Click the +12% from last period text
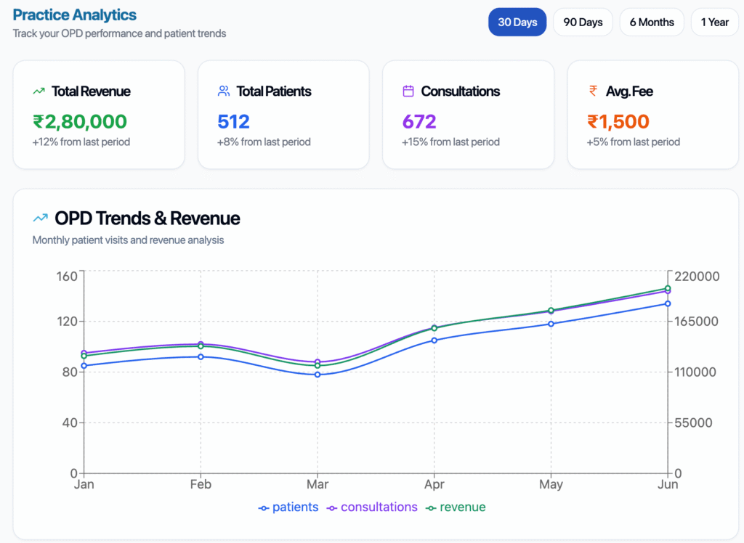 (81, 142)
